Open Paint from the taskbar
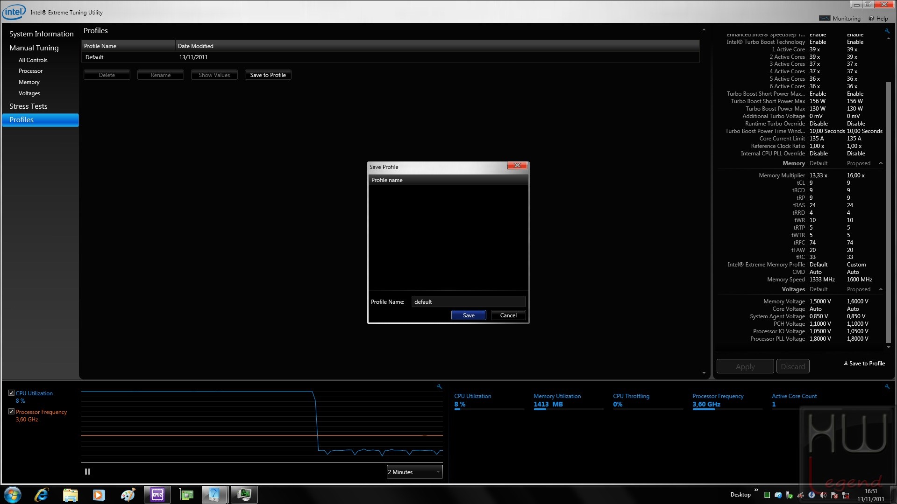The height and width of the screenshot is (504, 897). click(128, 495)
